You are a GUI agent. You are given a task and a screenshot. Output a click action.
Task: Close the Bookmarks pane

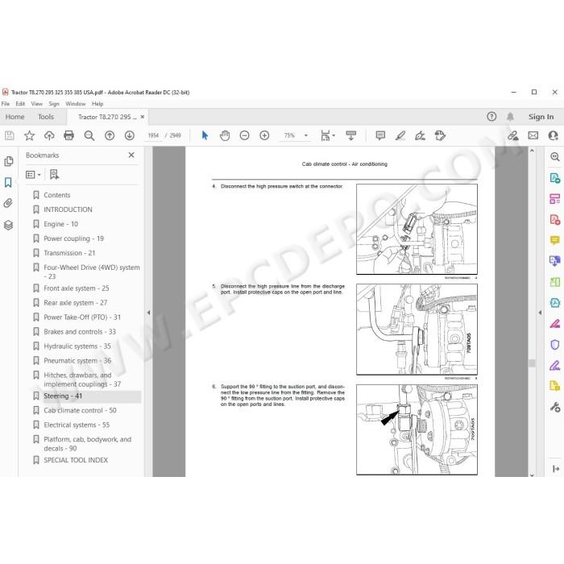131,155
